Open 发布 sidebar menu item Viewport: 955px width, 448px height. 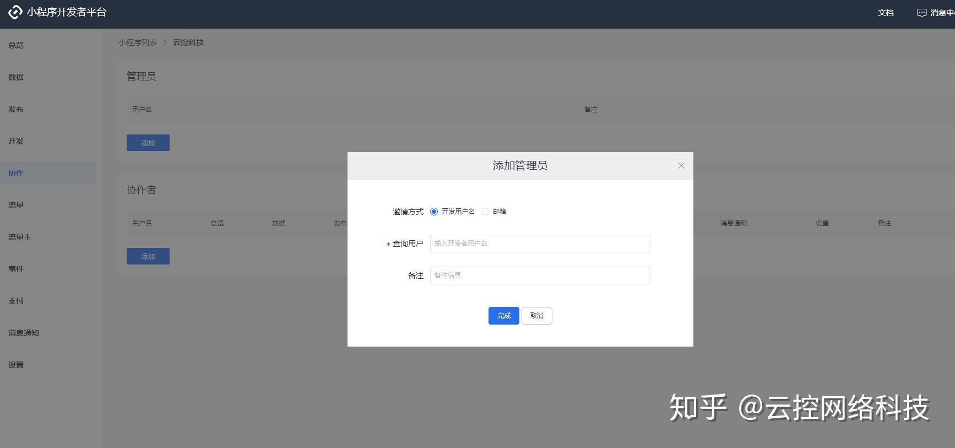16,109
